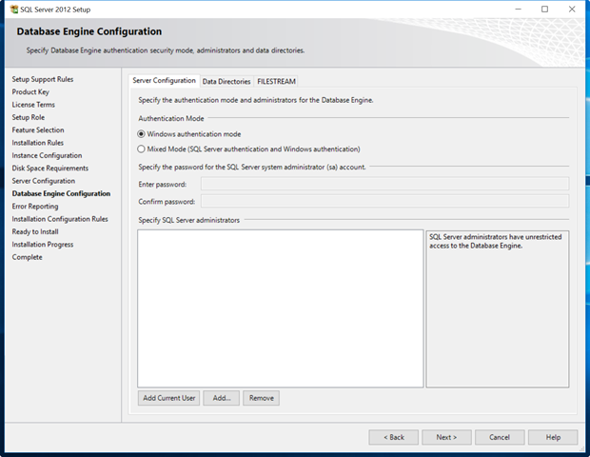
Task: Select the Server Configuration tab
Action: pos(164,81)
